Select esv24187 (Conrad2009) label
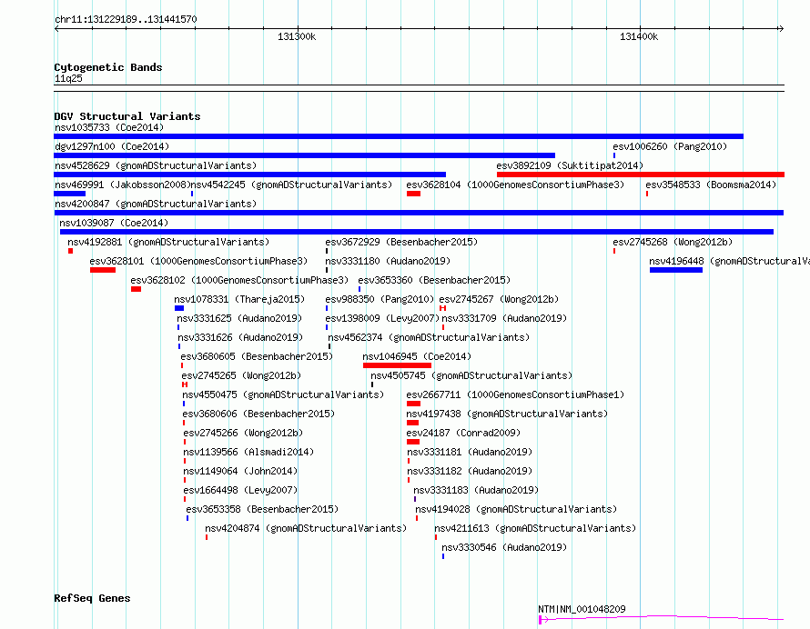This screenshot has width=810, height=629. click(463, 433)
